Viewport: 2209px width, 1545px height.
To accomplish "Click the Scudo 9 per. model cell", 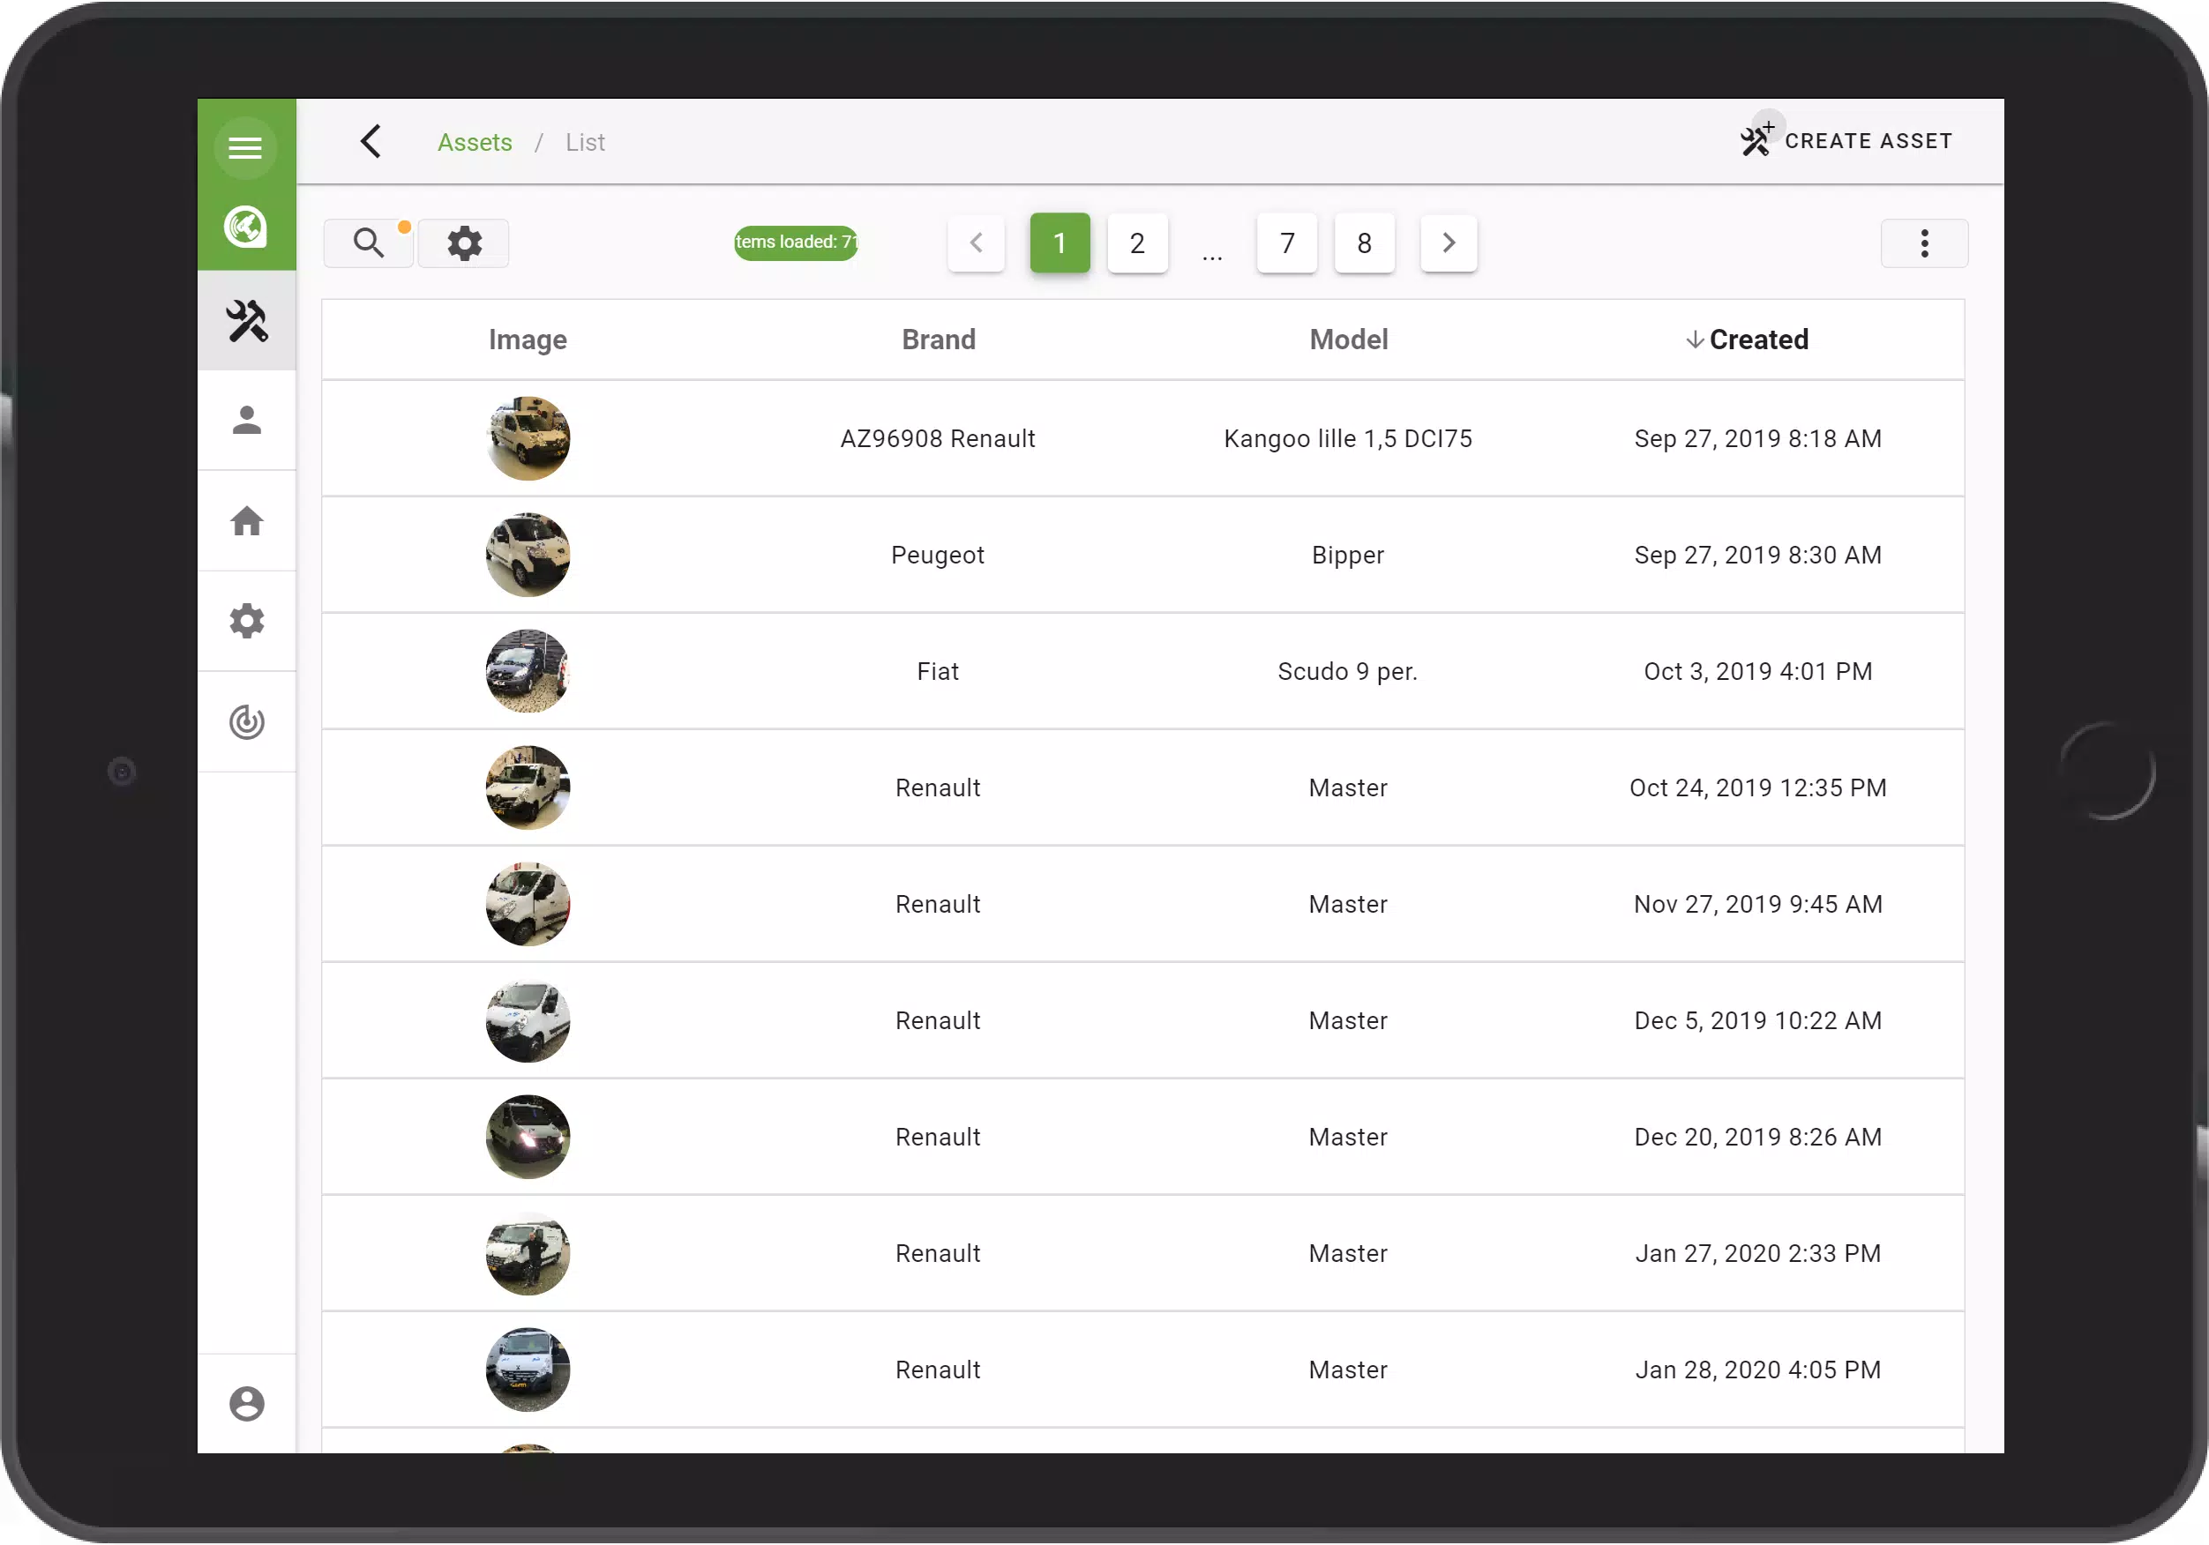I will coord(1348,671).
